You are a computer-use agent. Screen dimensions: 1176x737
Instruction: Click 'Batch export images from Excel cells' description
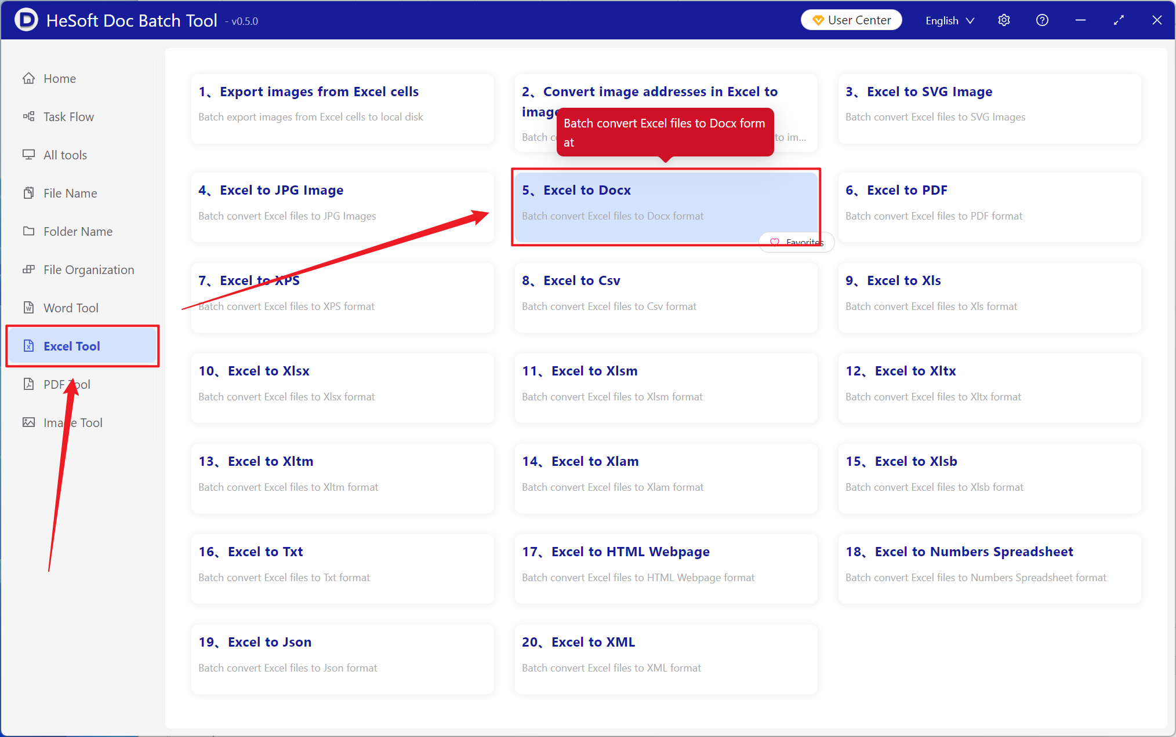pos(311,117)
